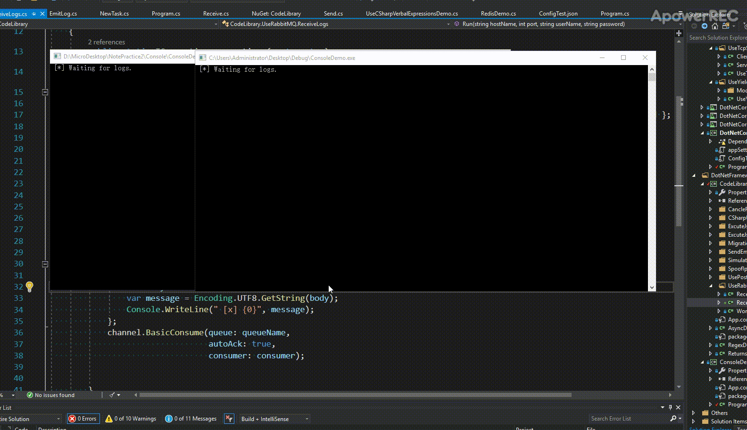Click the code cleanup broom icon below editor
747x430 pixels.
coord(112,395)
